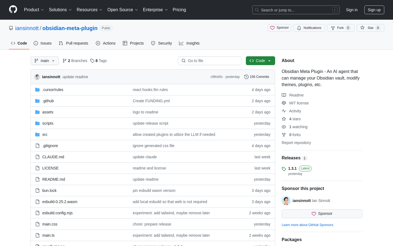Fork the repository with Fork button
This screenshot has width=393, height=246.
pyautogui.click(x=341, y=28)
